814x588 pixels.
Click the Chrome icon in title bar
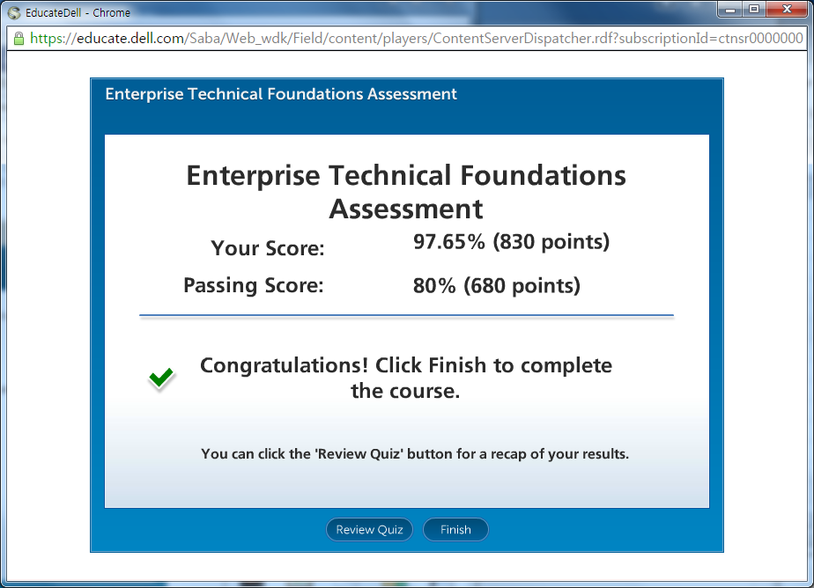coord(13,12)
